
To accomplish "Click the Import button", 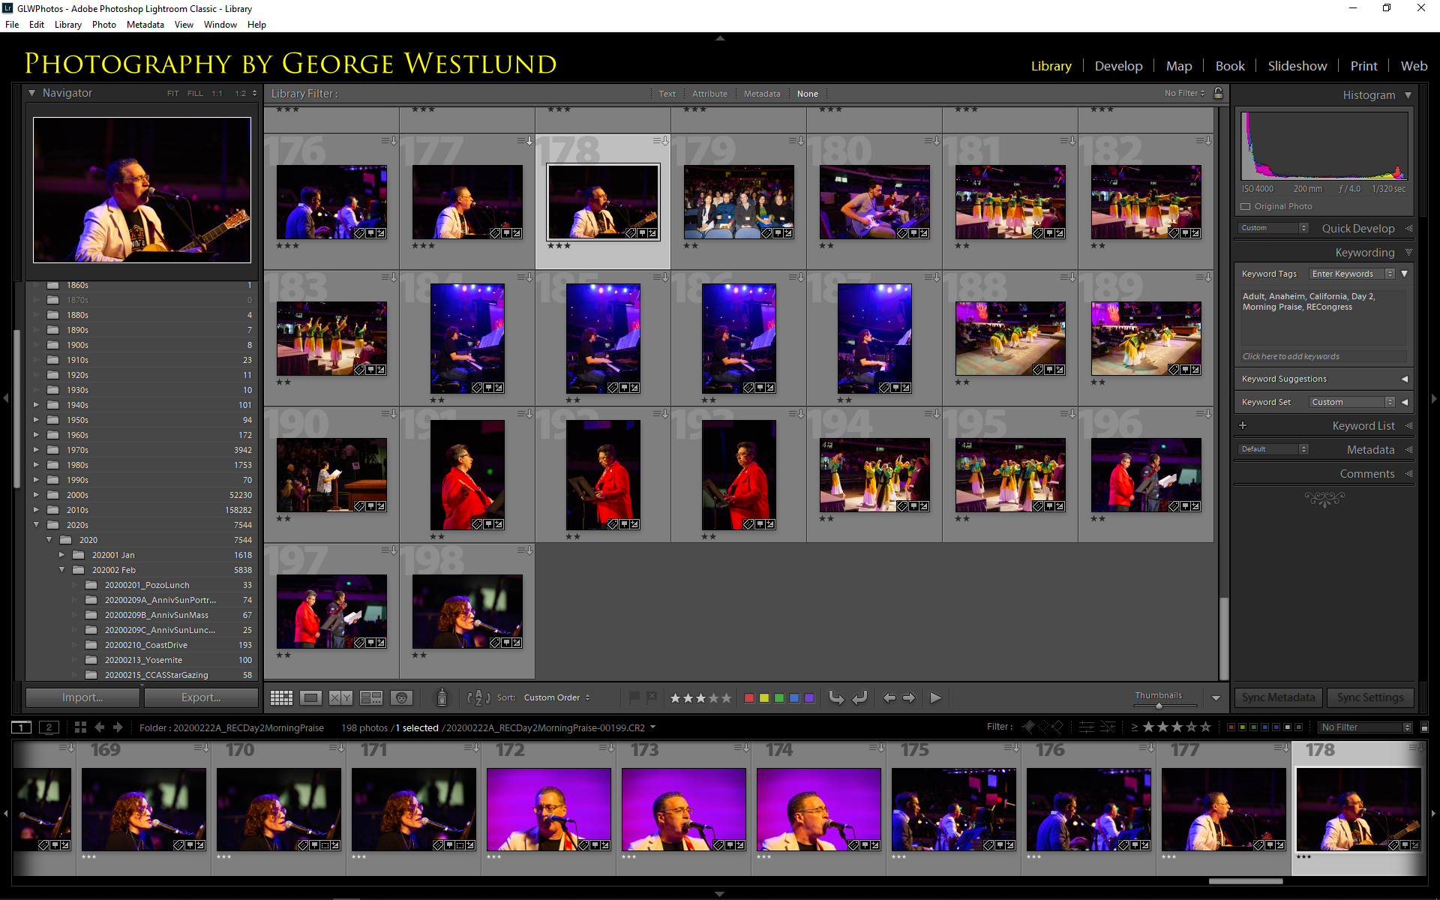I will click(82, 697).
